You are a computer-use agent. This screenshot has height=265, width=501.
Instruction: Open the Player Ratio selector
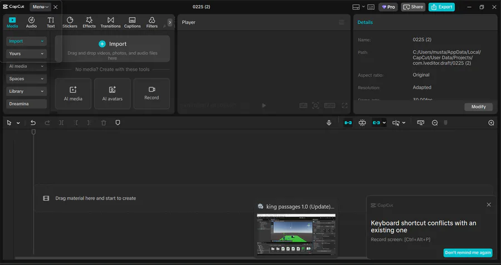coord(330,105)
